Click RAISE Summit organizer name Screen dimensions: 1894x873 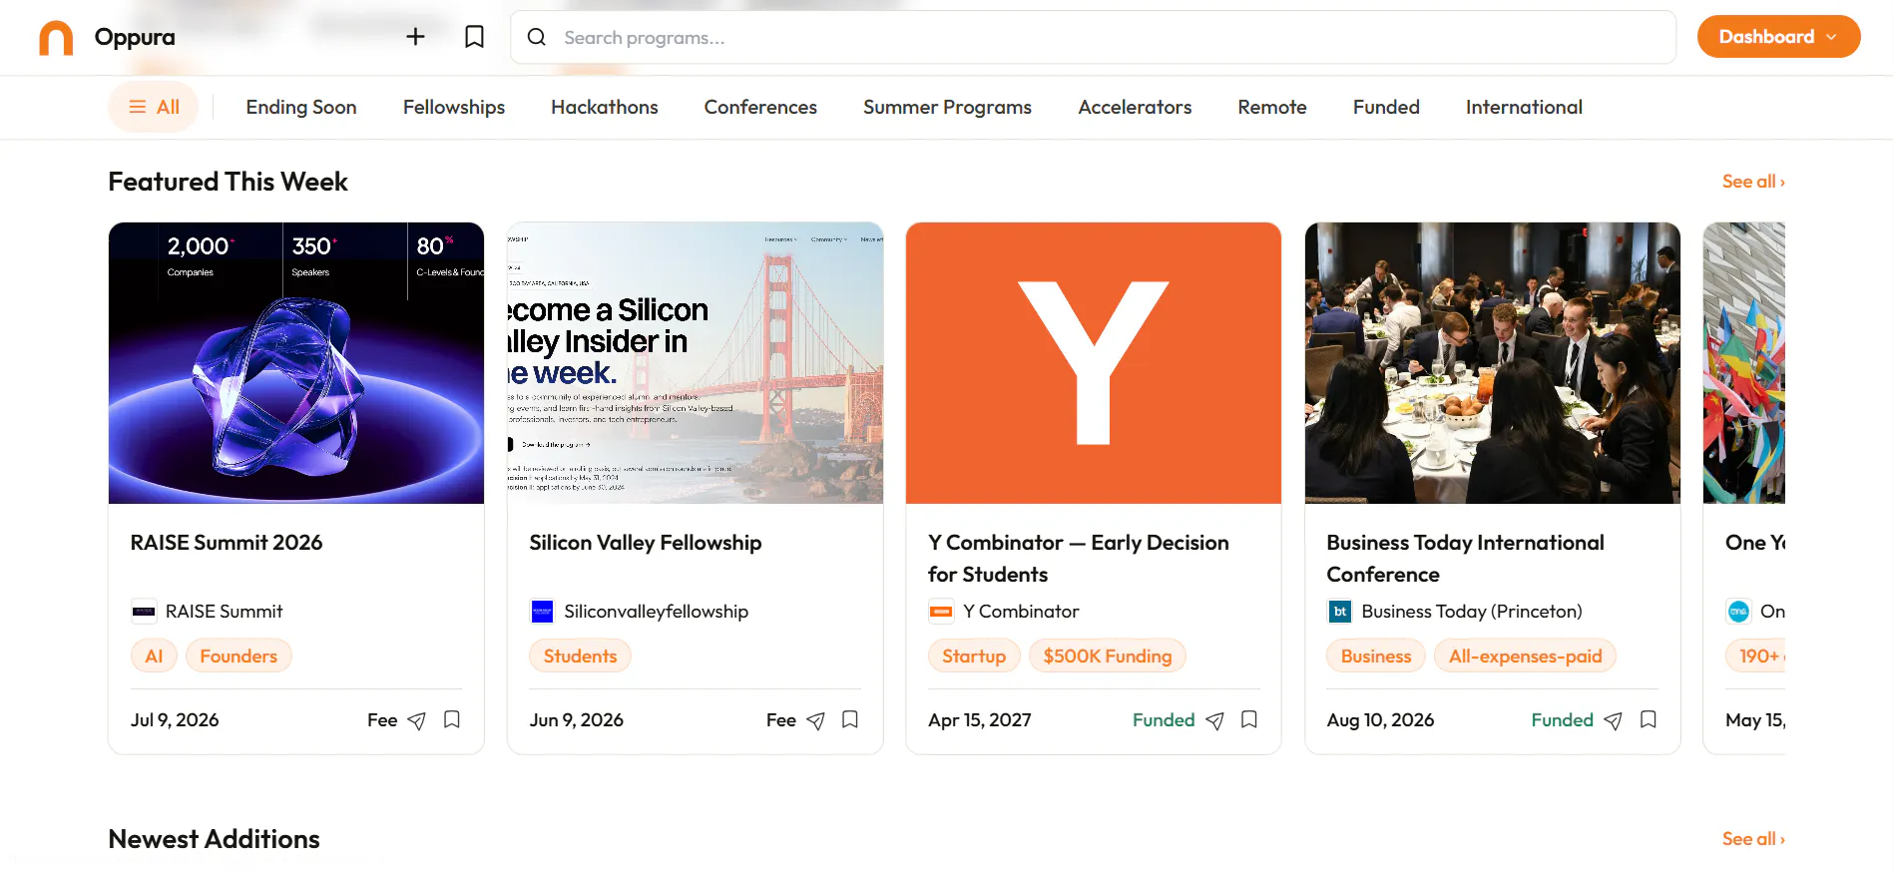point(225,612)
